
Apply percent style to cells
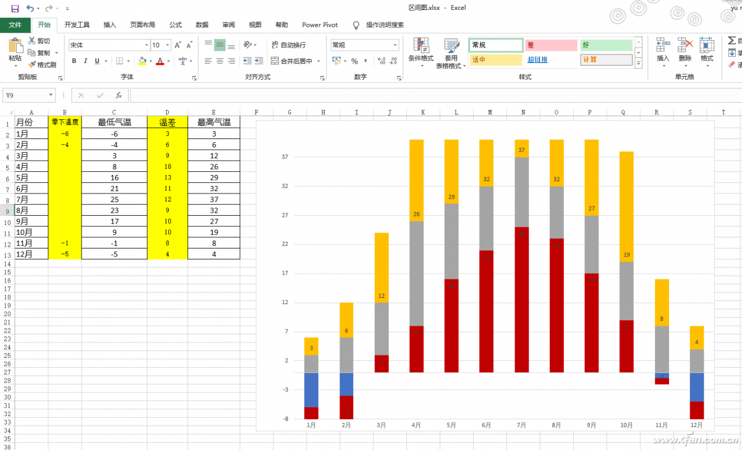tap(354, 61)
